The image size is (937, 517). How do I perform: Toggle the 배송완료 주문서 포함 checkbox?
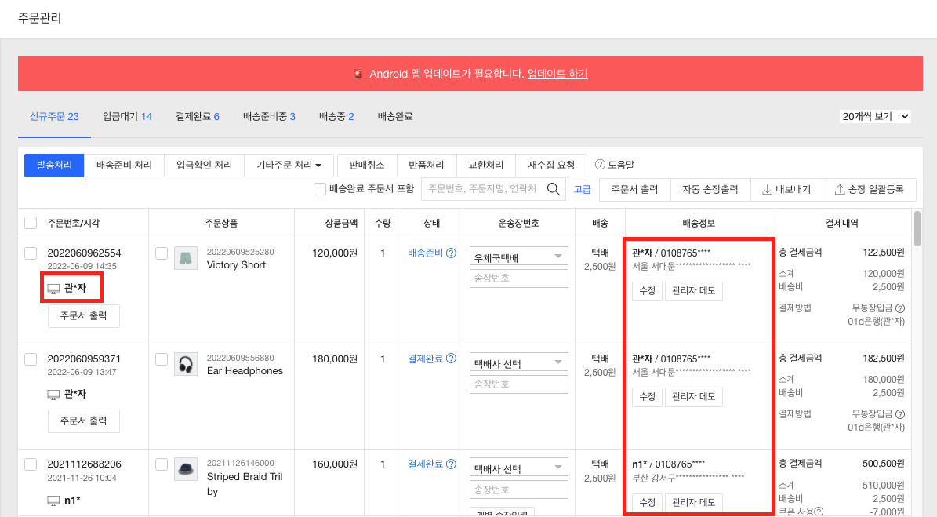320,189
